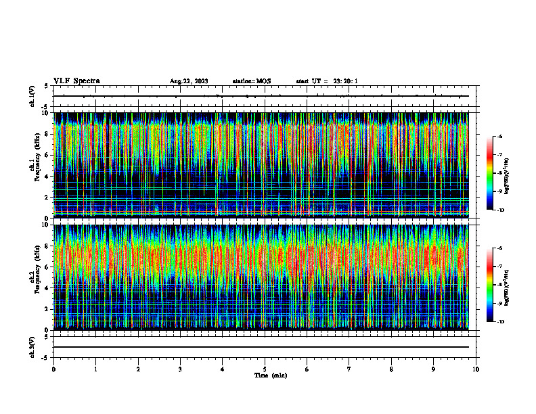Click the "Time (min)" axis title

(x=271, y=375)
